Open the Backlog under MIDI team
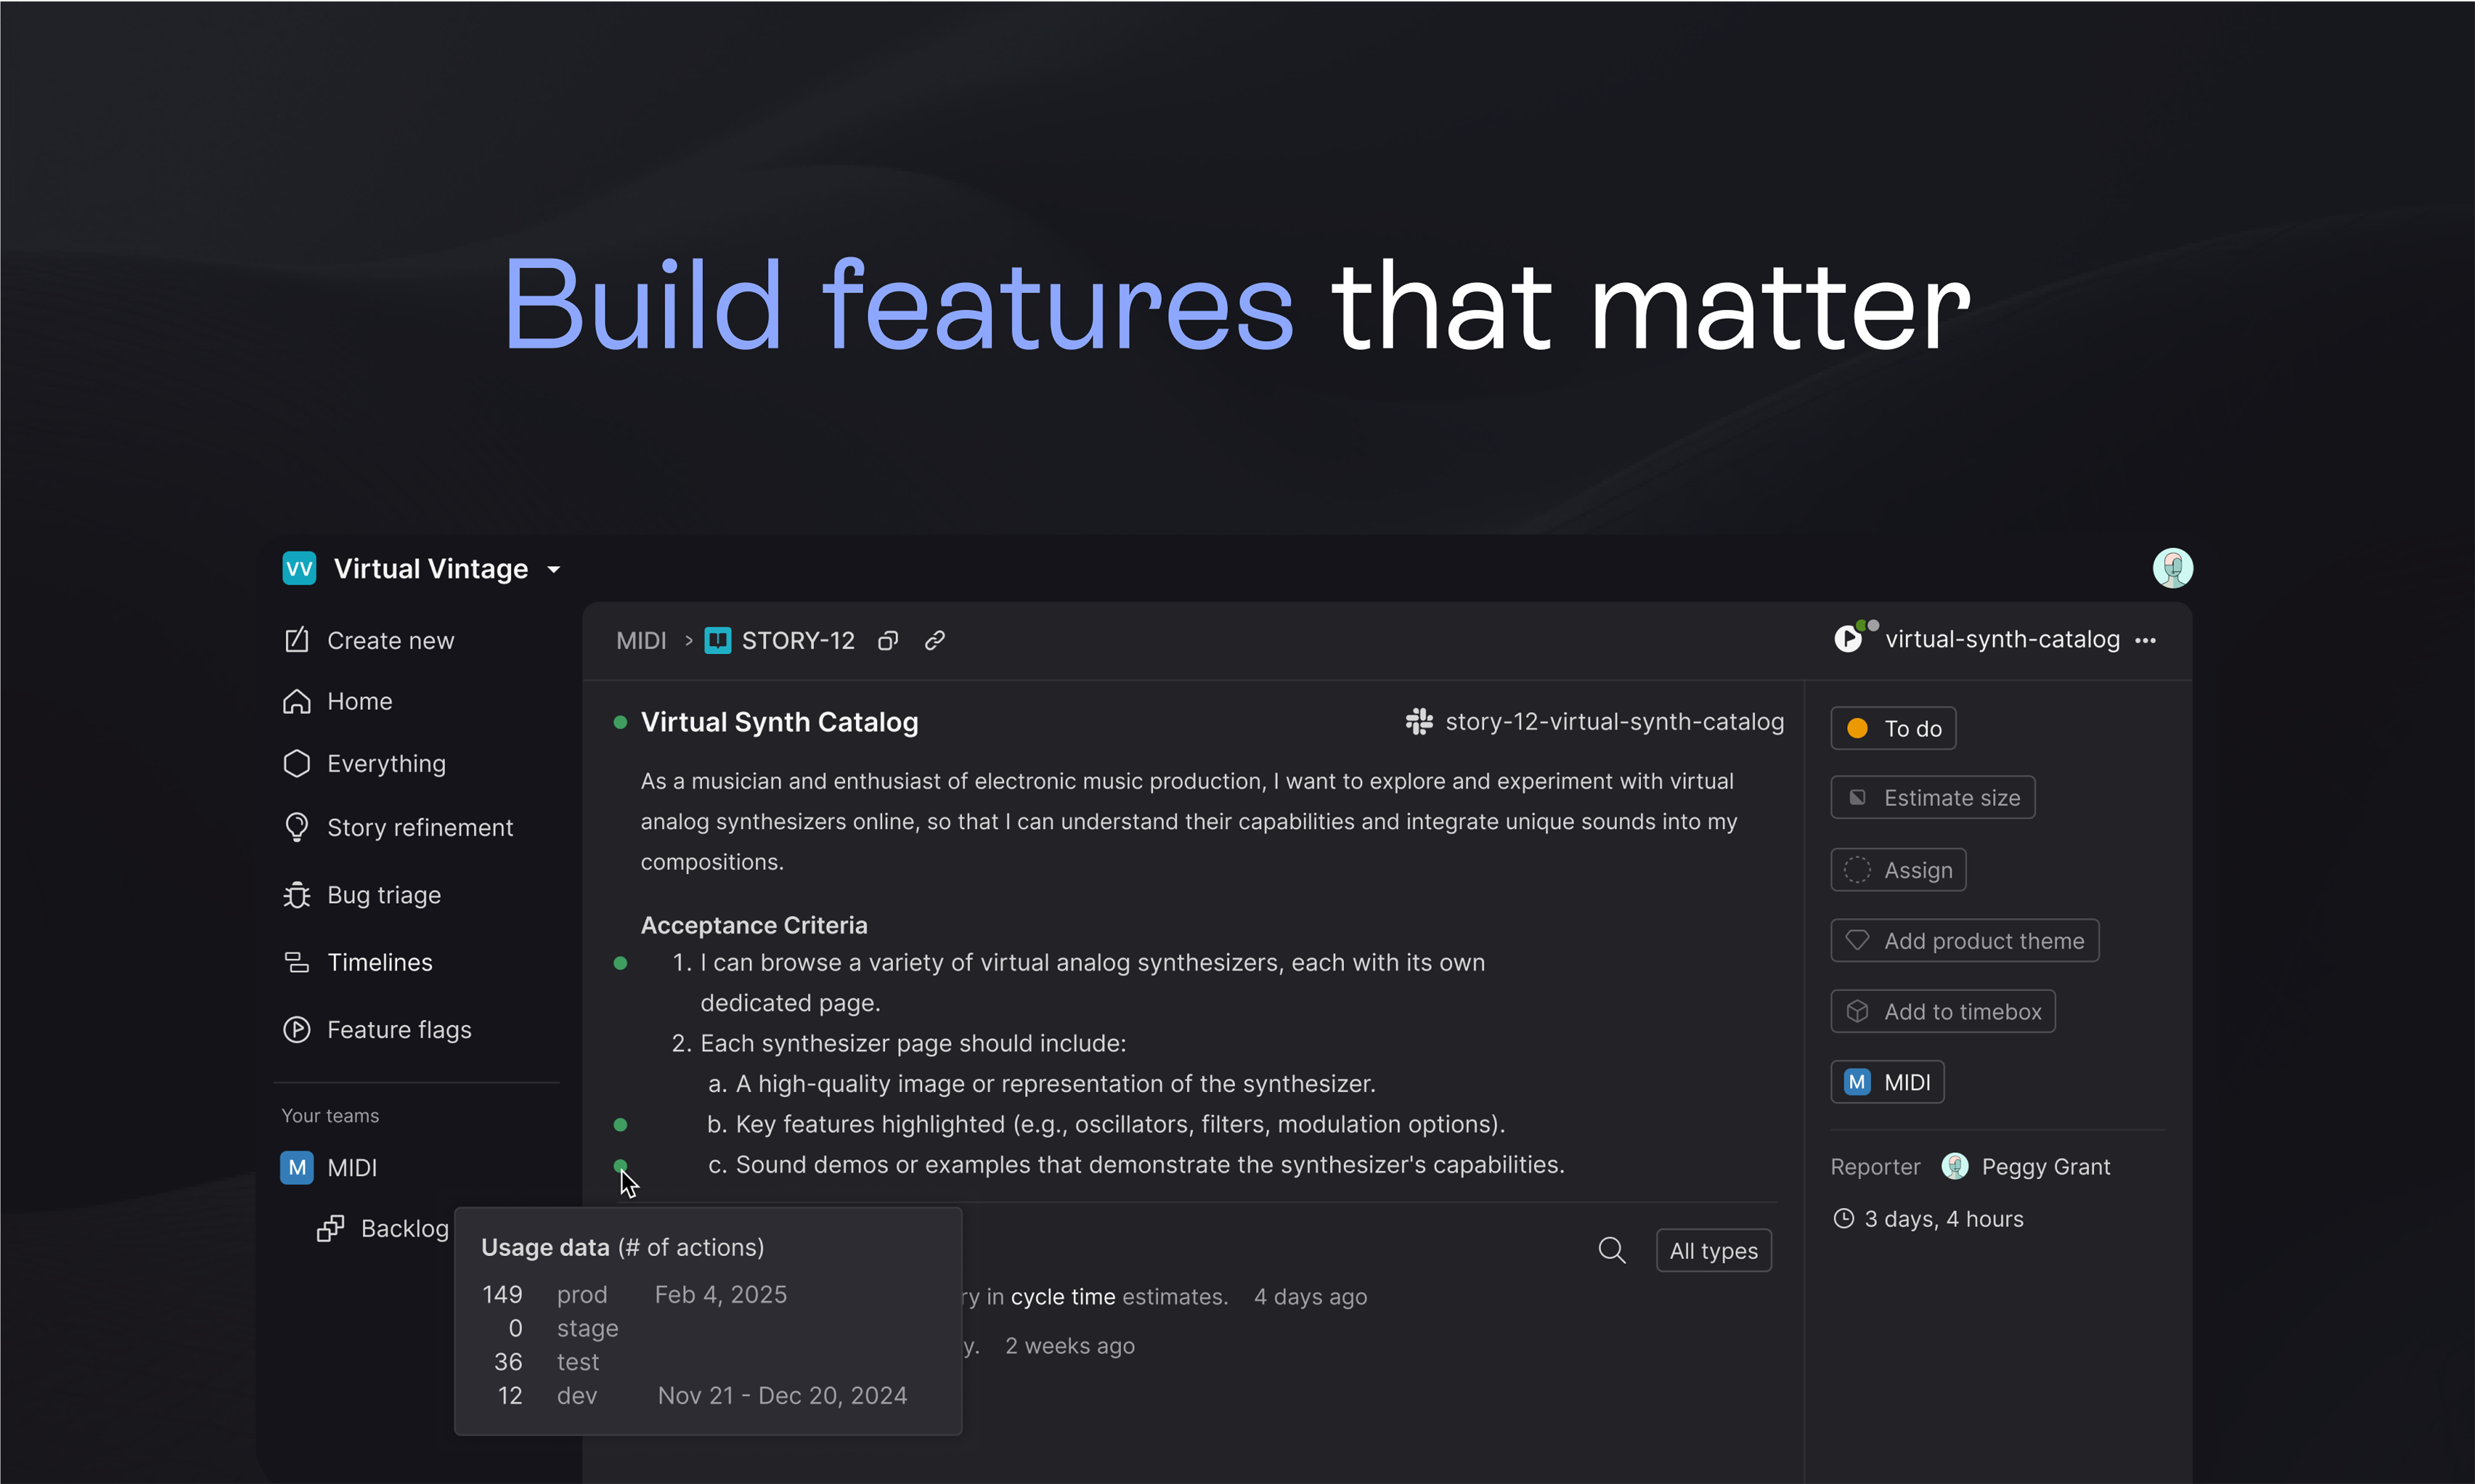Screen dimensions: 2475x1484 [x=383, y=1228]
